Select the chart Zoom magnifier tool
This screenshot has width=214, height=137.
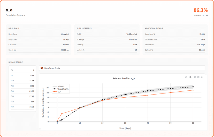[x=190, y=77]
